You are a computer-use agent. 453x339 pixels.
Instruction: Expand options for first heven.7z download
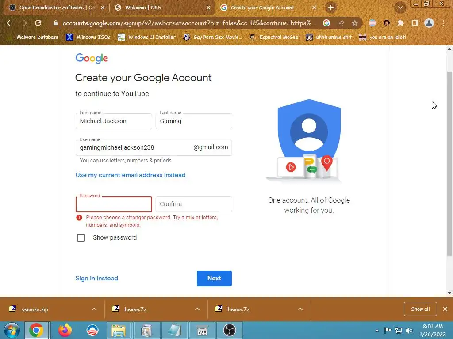tap(197, 309)
